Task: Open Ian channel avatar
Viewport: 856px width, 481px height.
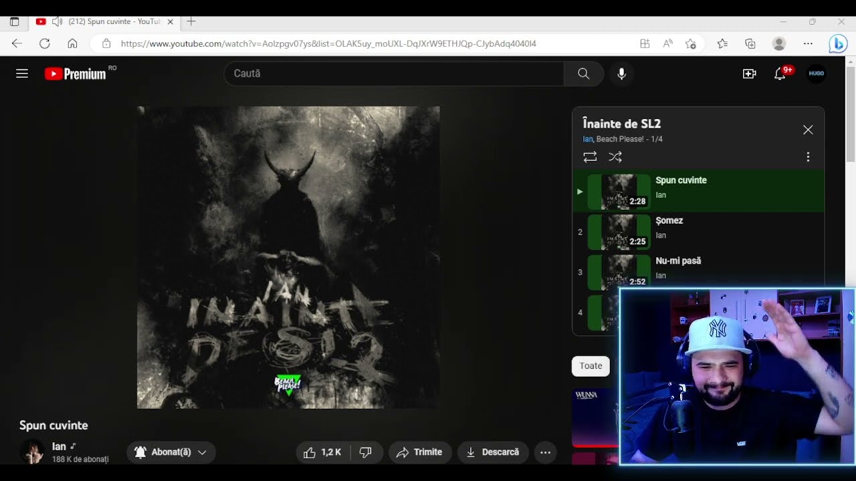Action: tap(32, 452)
